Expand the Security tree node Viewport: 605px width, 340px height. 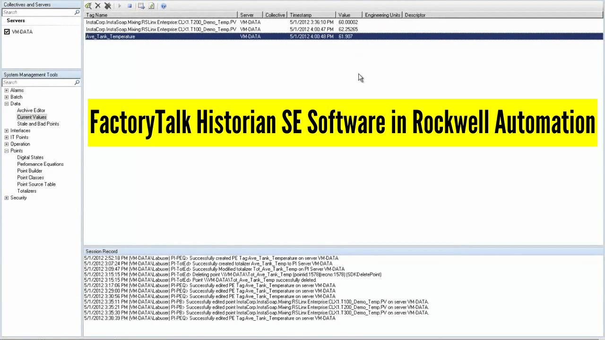[7, 198]
